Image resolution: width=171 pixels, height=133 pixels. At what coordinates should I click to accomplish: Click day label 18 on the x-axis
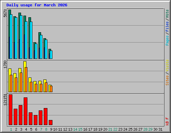[x=95, y=129]
